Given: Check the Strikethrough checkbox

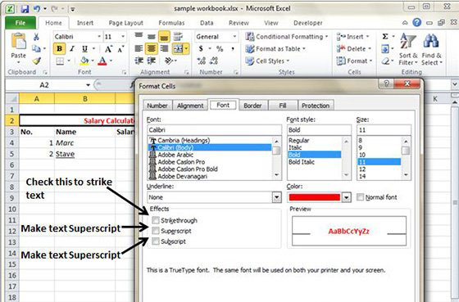Looking at the screenshot, I should (156, 220).
